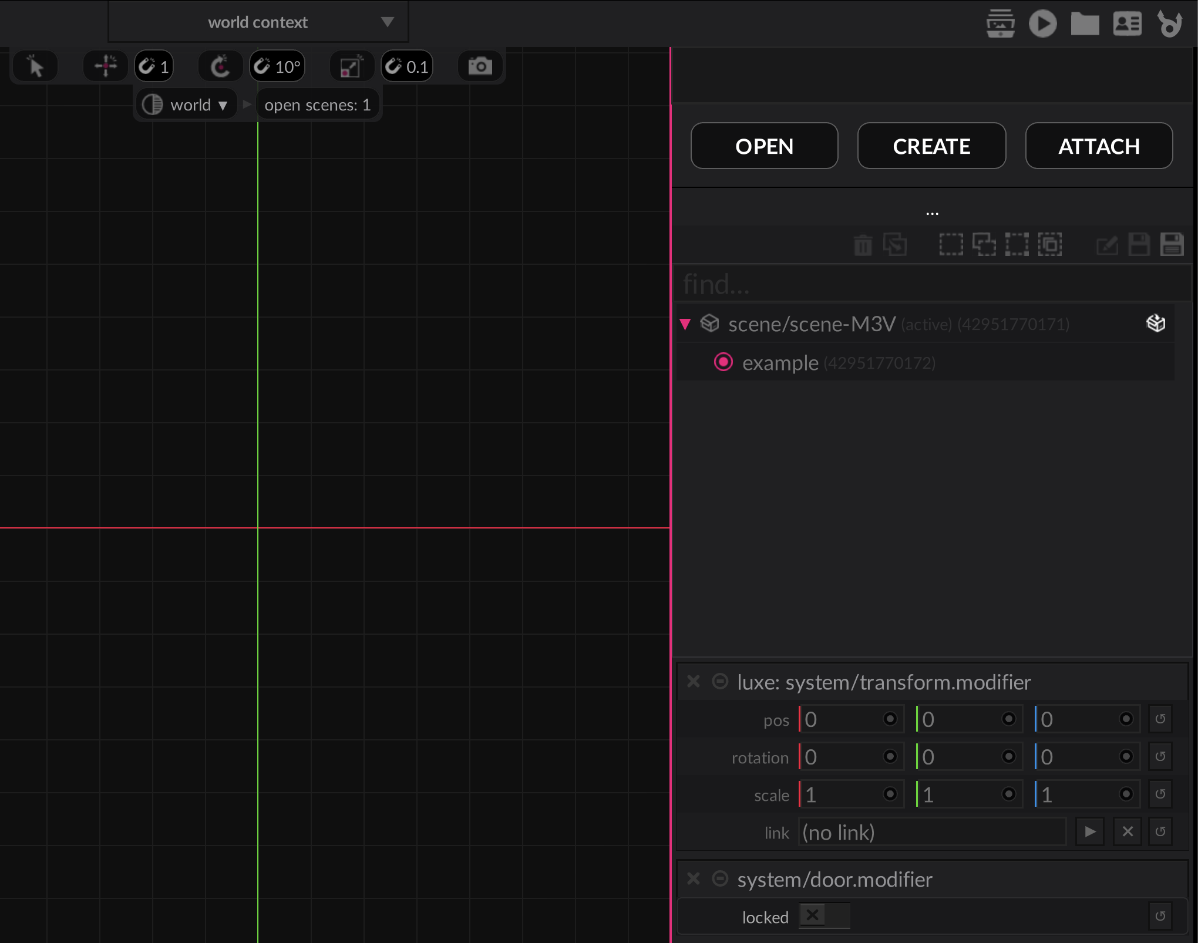Select the arrow pointer select tool
The image size is (1198, 943).
(x=35, y=66)
